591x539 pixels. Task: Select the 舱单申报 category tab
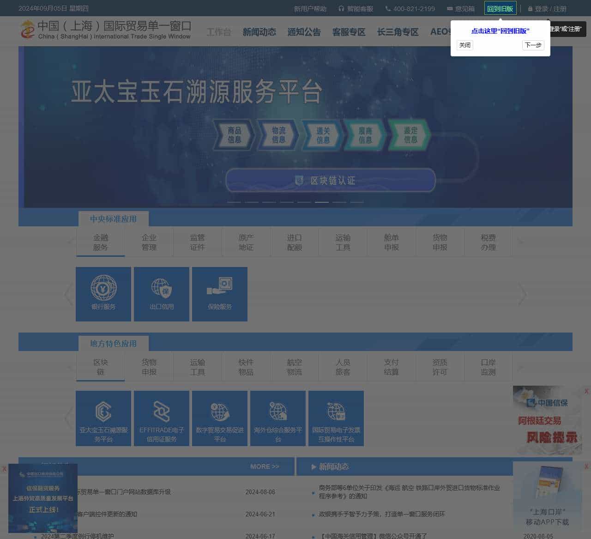click(392, 242)
